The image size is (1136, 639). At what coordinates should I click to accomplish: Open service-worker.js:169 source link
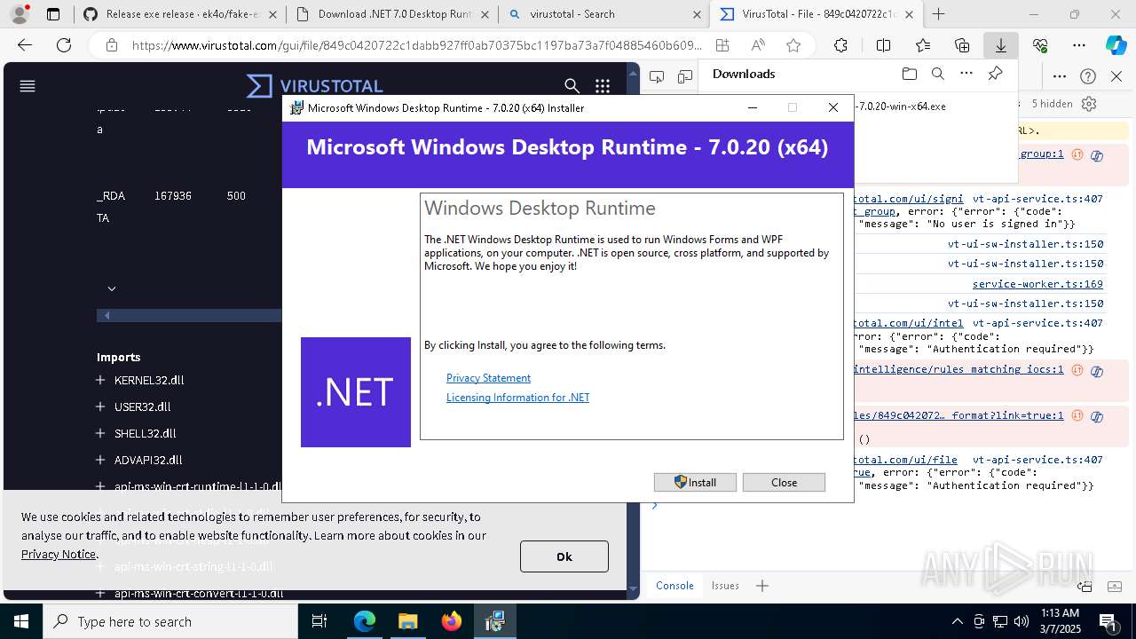point(1037,284)
